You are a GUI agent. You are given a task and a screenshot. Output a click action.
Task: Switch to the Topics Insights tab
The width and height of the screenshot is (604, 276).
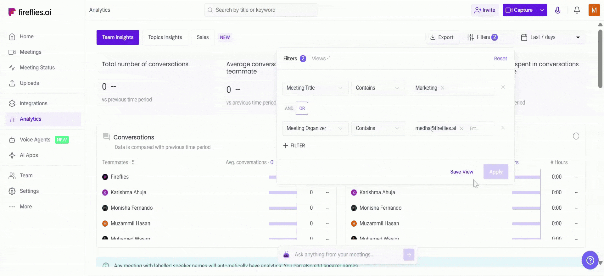click(x=165, y=37)
